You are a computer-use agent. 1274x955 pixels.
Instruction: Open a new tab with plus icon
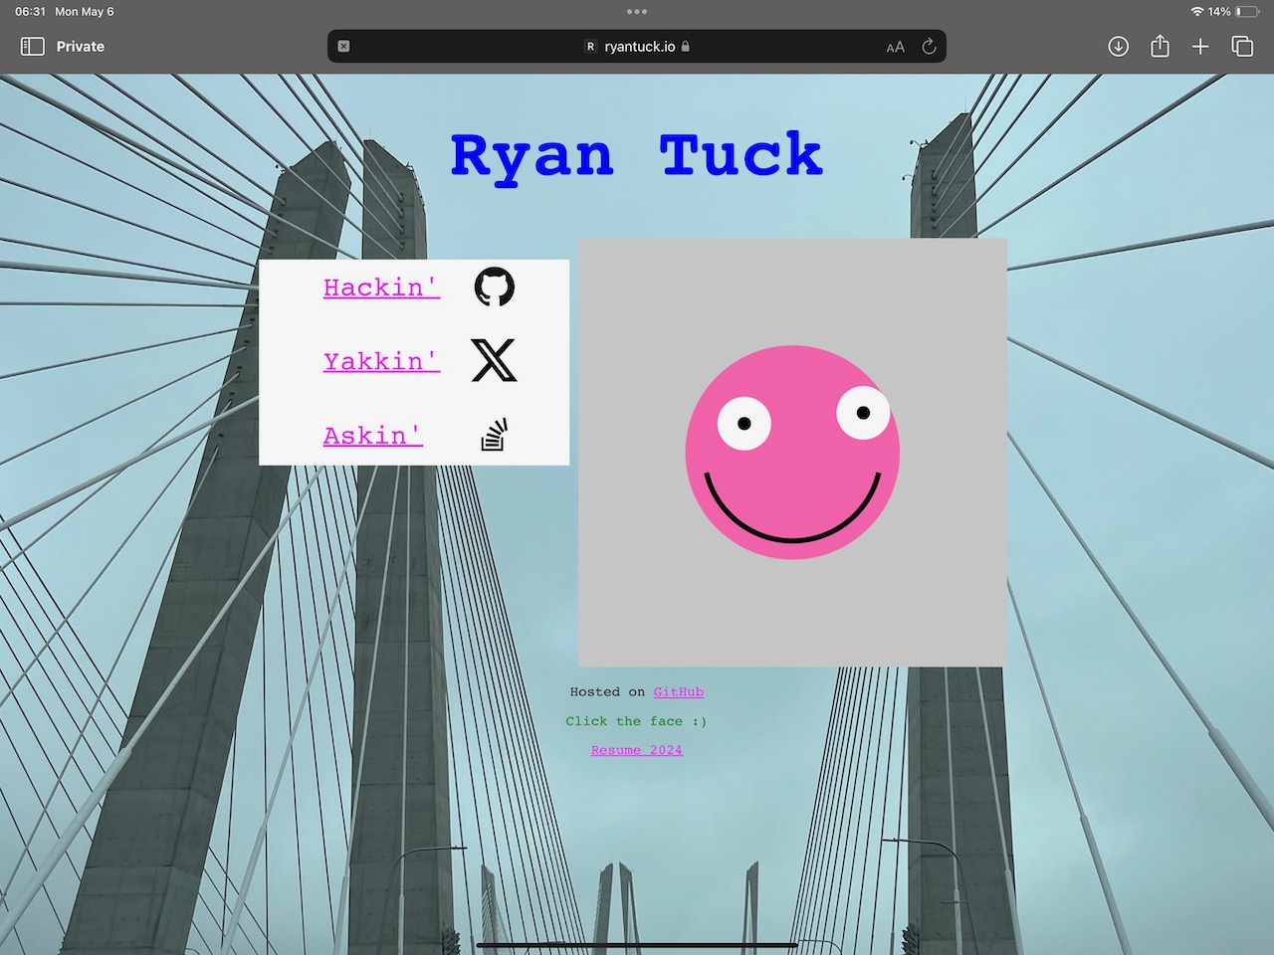point(1200,47)
